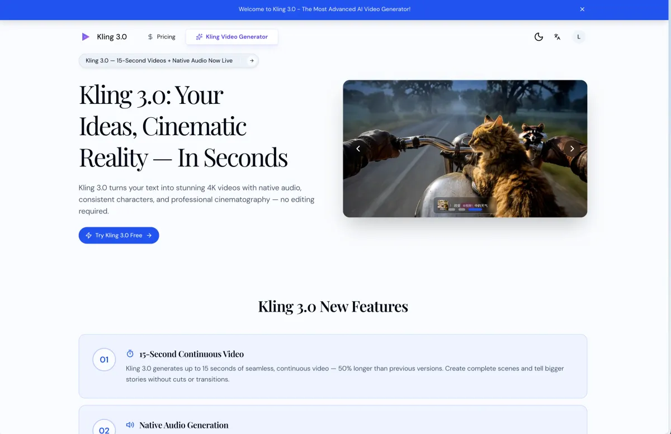Open the user avatar labeled L
The width and height of the screenshot is (671, 434).
point(579,37)
